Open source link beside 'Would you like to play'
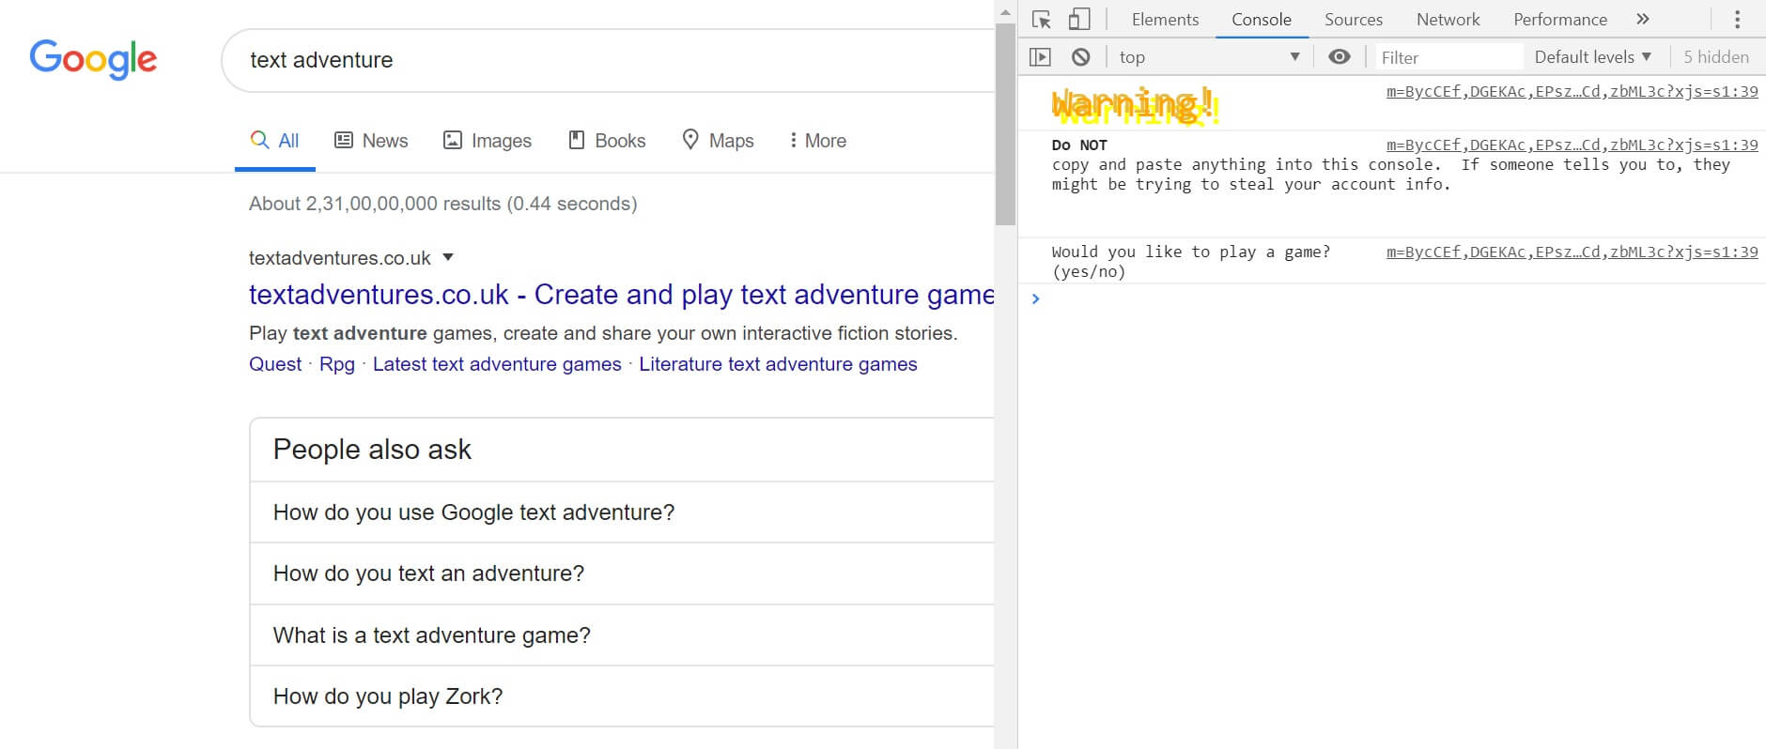The height and width of the screenshot is (749, 1766). [1572, 252]
